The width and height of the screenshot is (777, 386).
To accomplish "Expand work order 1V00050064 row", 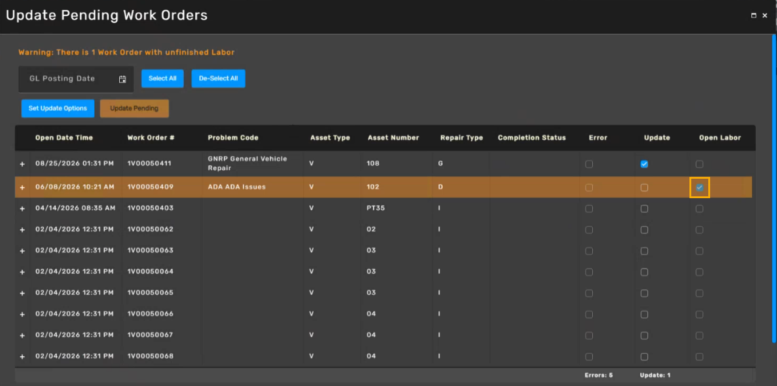I will tap(22, 272).
